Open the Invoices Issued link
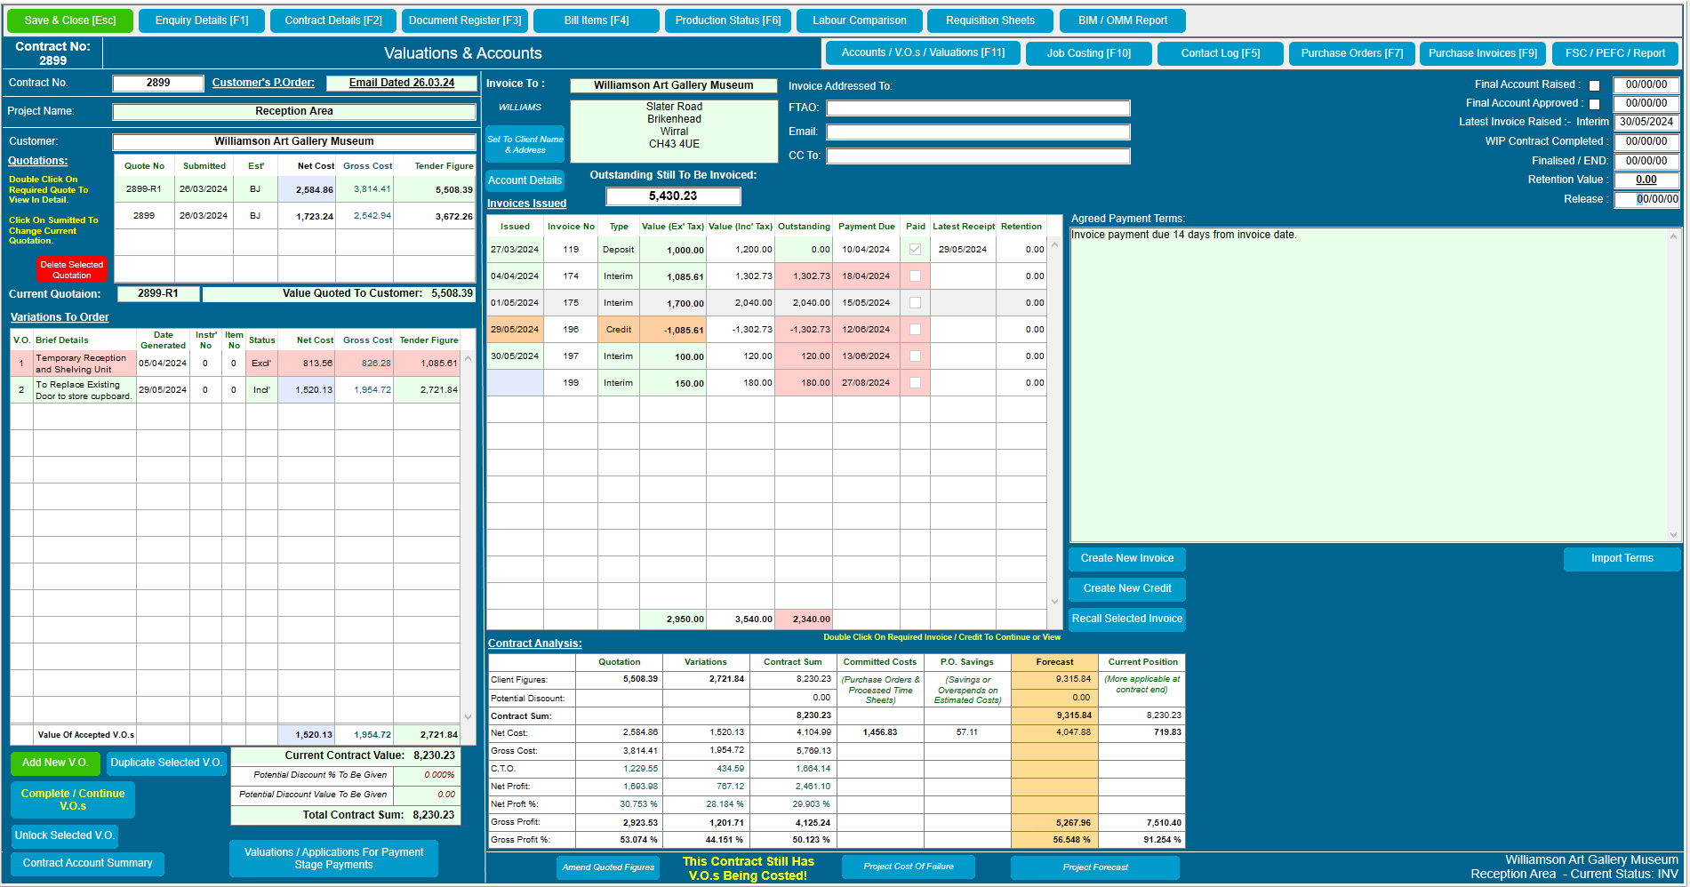The height and width of the screenshot is (887, 1690). 525,203
